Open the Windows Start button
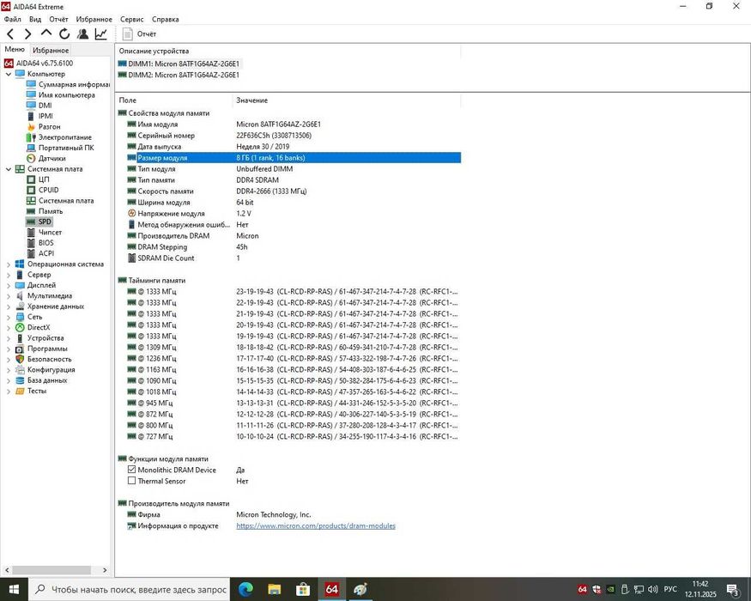 [x=14, y=589]
